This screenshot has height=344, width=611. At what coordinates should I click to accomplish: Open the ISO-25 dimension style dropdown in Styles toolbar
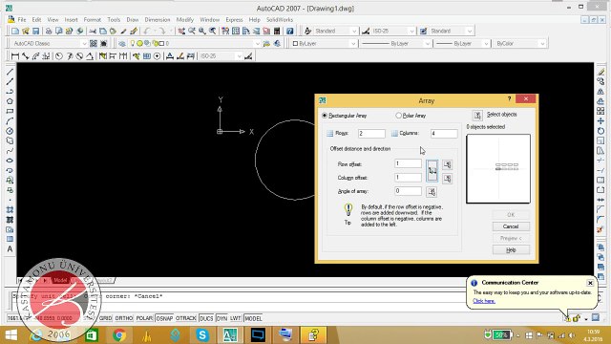411,31
